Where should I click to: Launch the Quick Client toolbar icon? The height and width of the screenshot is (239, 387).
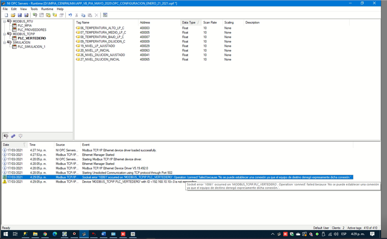tap(105, 15)
